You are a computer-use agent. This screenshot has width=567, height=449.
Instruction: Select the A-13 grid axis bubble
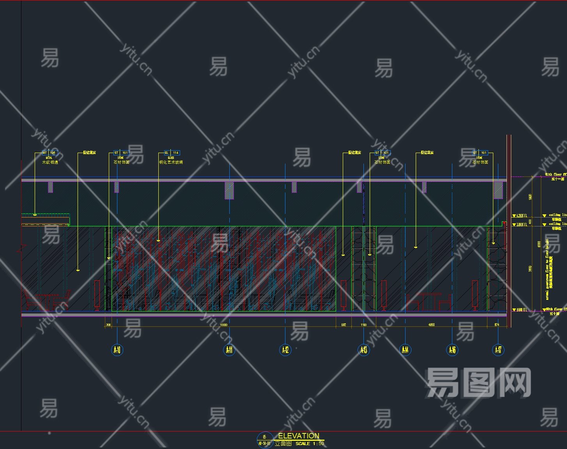click(x=364, y=350)
